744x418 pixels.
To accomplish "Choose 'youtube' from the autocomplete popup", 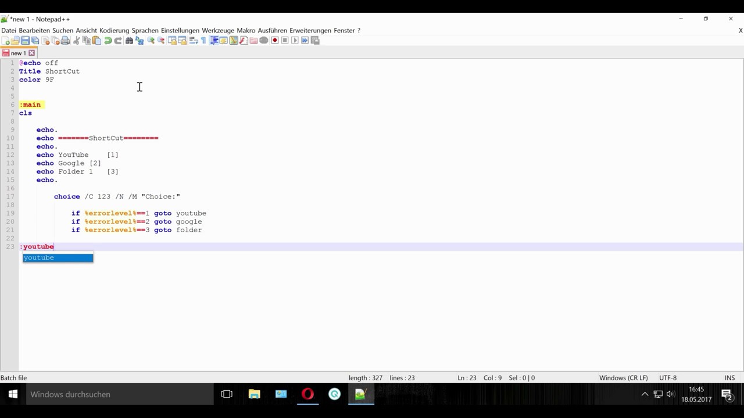I will pyautogui.click(x=58, y=258).
